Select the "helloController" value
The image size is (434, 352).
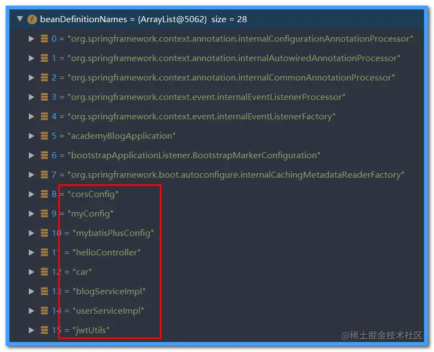107,252
